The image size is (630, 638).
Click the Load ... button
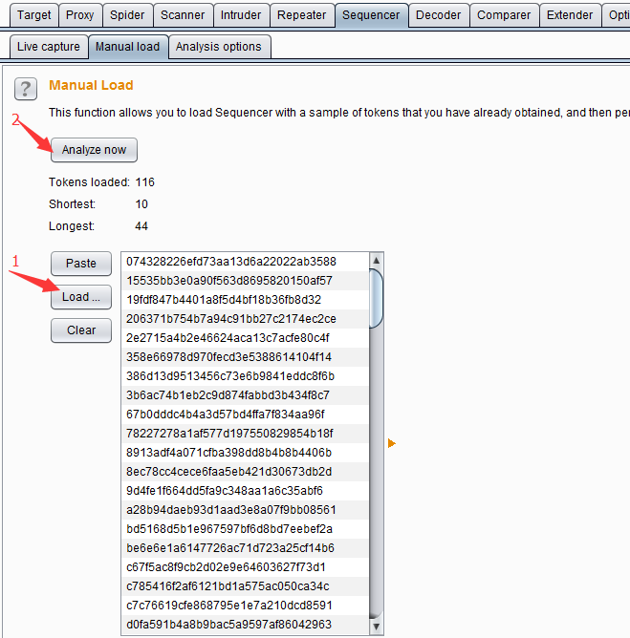(81, 297)
